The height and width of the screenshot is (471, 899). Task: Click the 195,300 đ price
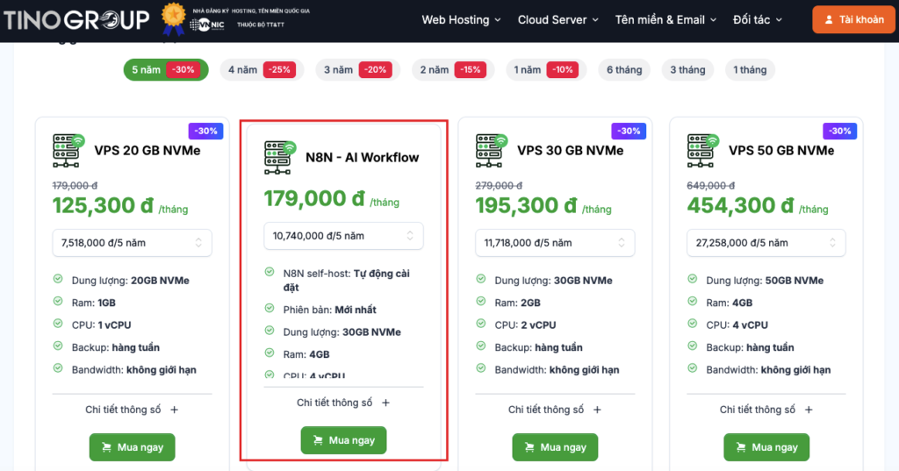click(x=527, y=205)
